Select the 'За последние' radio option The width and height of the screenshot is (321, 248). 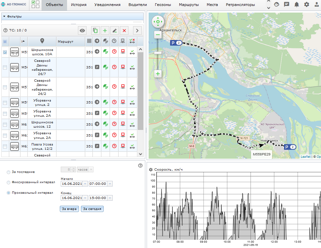pyautogui.click(x=9, y=172)
